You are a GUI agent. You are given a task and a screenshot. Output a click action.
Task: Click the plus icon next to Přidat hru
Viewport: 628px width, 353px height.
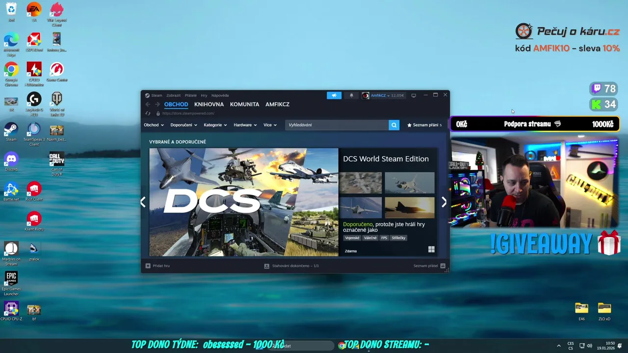coord(148,266)
